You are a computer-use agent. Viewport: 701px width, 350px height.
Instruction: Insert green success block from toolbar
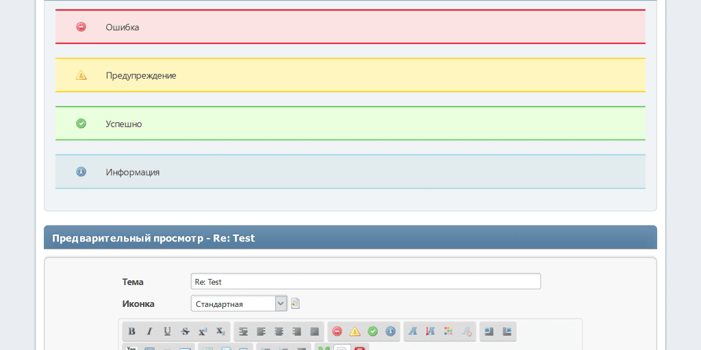coord(372,332)
